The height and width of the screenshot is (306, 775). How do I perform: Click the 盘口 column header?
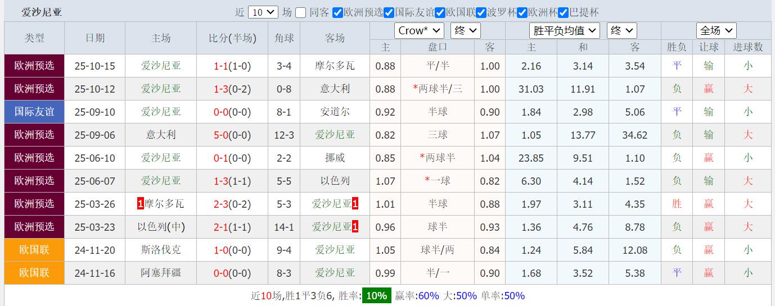(438, 48)
